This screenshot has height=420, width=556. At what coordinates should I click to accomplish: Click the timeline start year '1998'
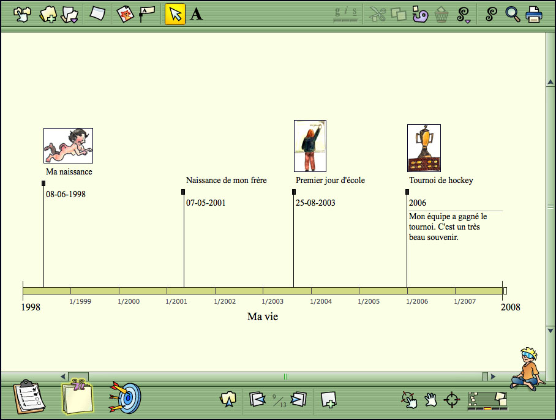tap(31, 307)
